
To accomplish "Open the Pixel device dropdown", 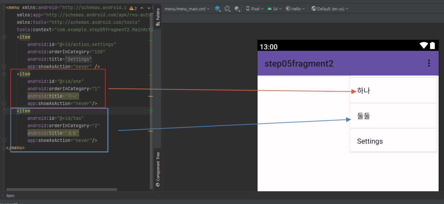I will (x=255, y=9).
